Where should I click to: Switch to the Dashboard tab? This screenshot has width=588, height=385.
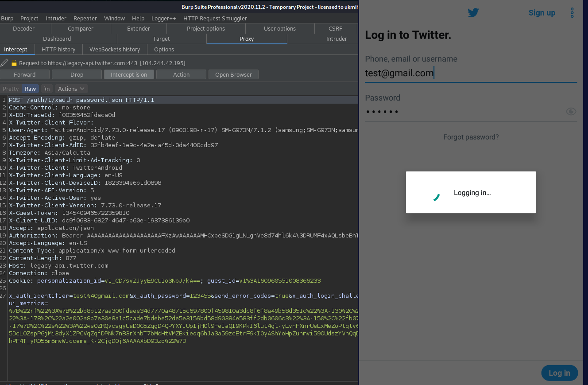point(57,39)
